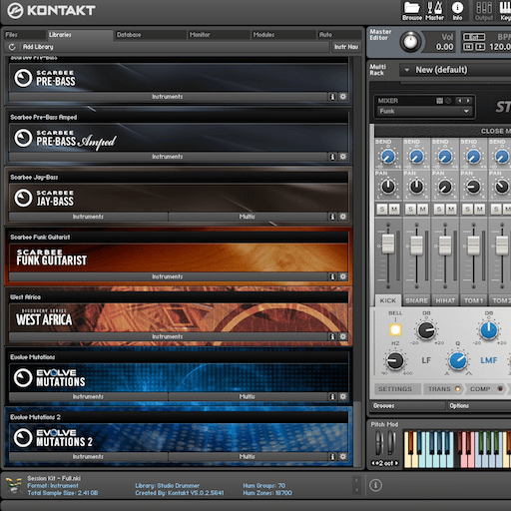Image resolution: width=511 pixels, height=511 pixels.
Task: Click the Ext sync icon in Master Editor
Action: click(x=474, y=37)
